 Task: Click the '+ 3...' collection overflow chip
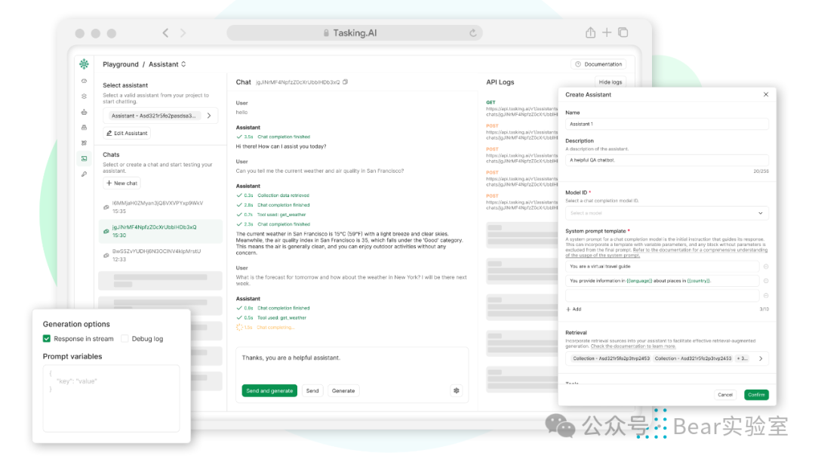pyautogui.click(x=743, y=359)
